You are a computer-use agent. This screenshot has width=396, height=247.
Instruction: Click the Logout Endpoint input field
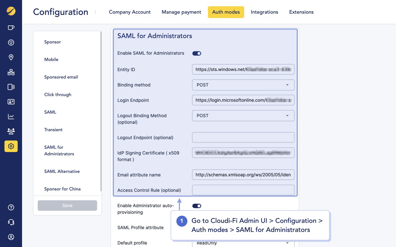coord(243,137)
